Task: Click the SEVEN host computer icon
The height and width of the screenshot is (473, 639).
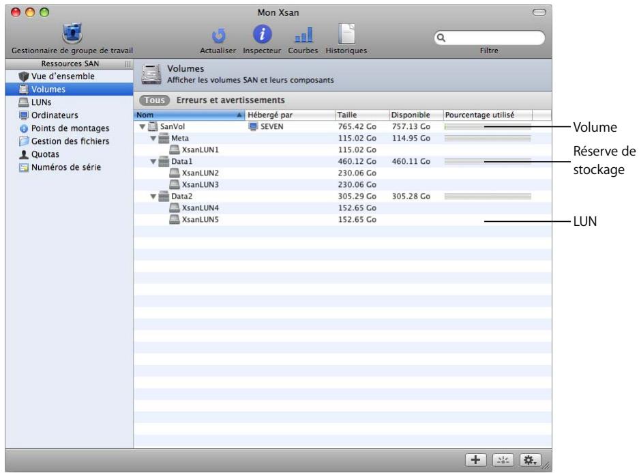Action: [253, 126]
